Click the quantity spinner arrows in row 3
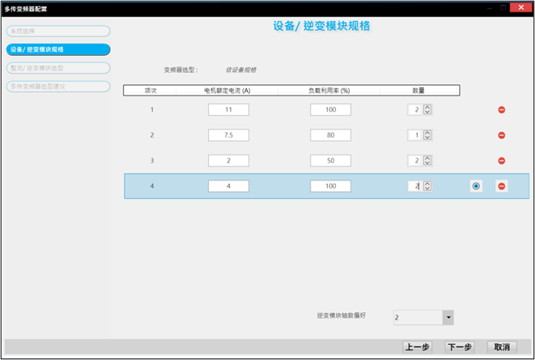Image resolution: width=535 pixels, height=360 pixels. [428, 161]
